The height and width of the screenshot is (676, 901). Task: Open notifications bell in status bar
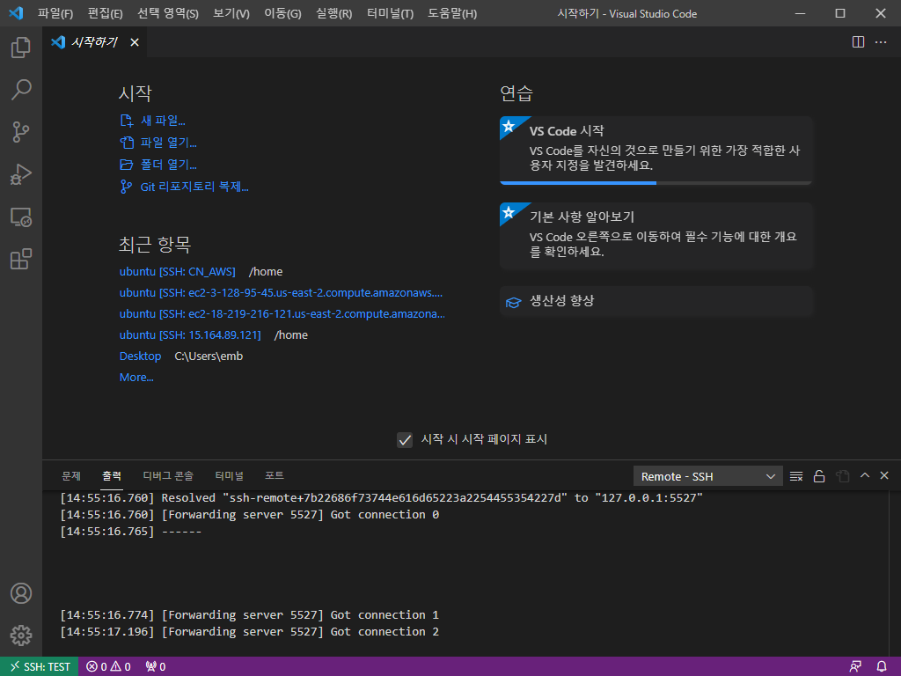tap(882, 666)
